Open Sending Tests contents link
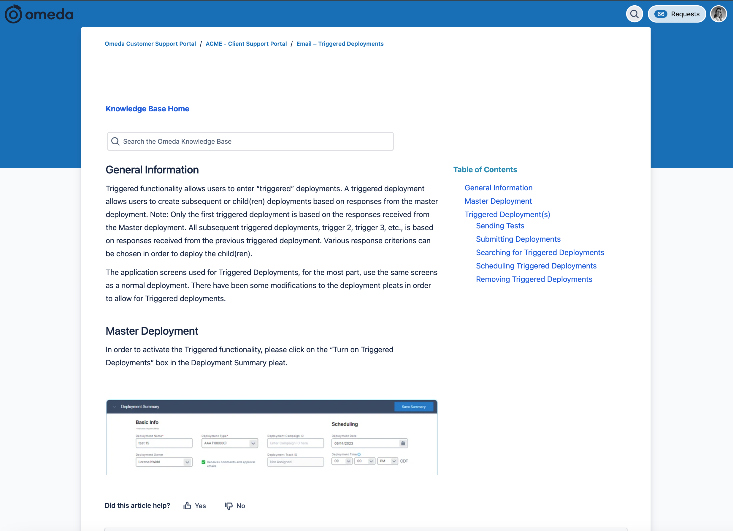Screen dimensions: 733x531 pos(500,226)
